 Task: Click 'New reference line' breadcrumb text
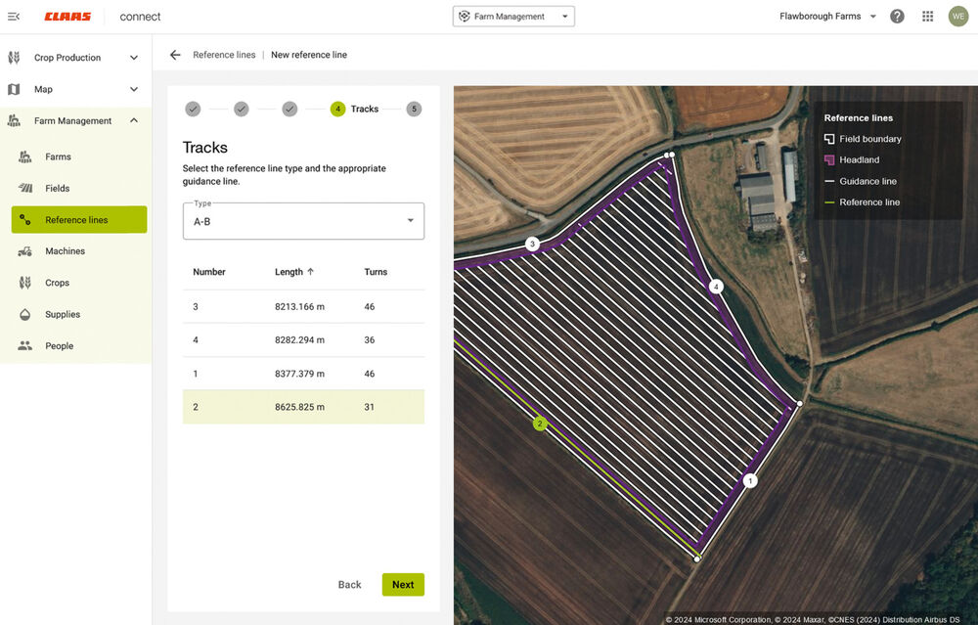pyautogui.click(x=309, y=55)
